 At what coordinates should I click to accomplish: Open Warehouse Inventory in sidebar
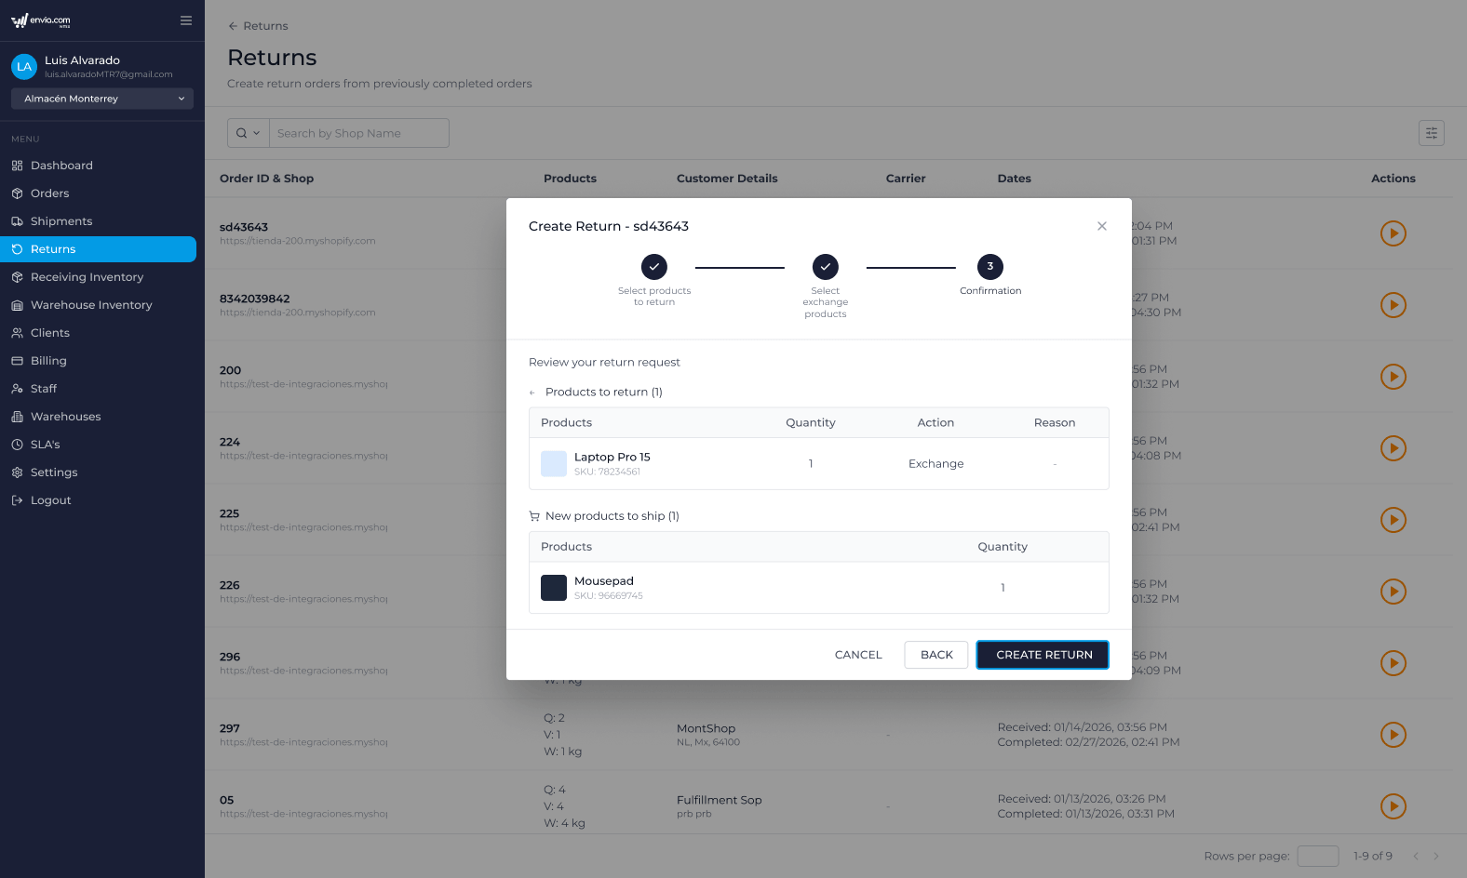[x=91, y=305]
